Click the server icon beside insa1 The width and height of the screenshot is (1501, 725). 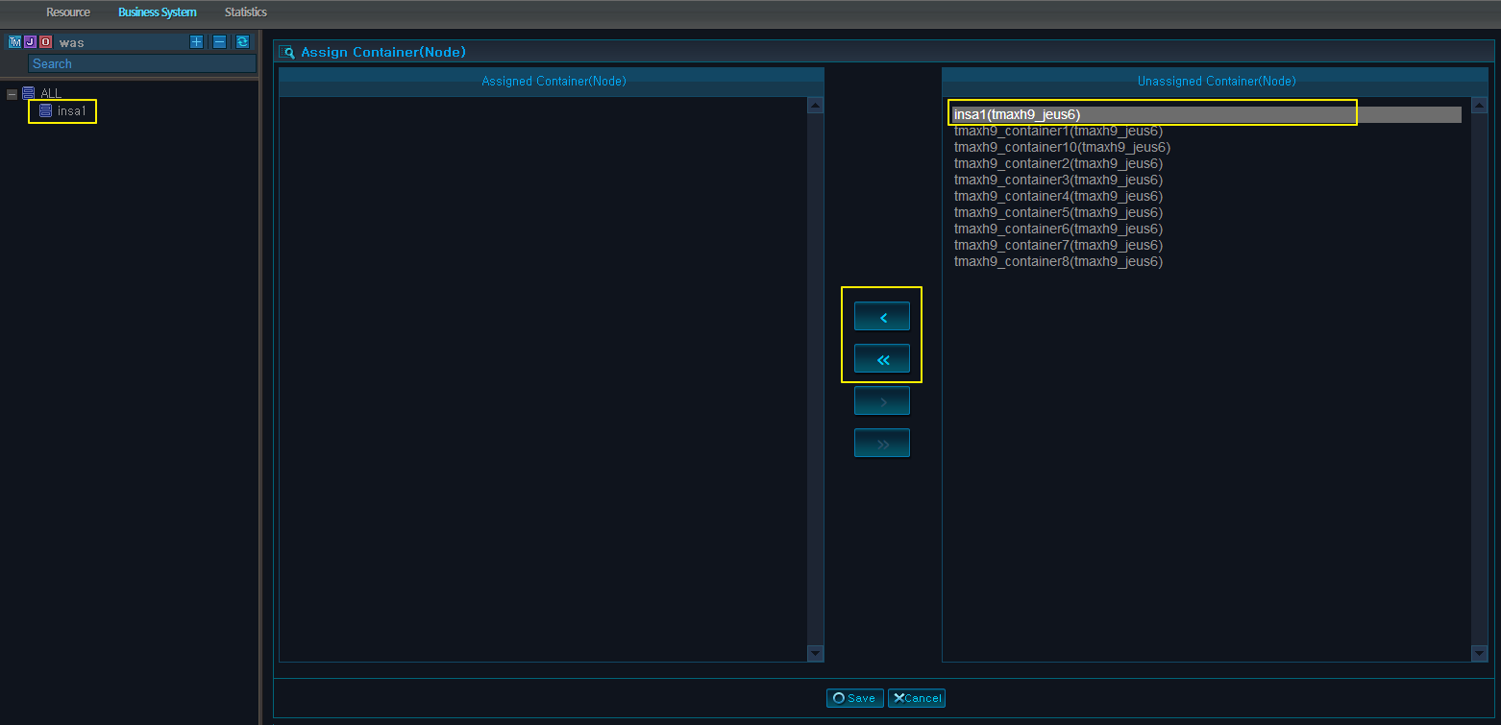(x=45, y=111)
